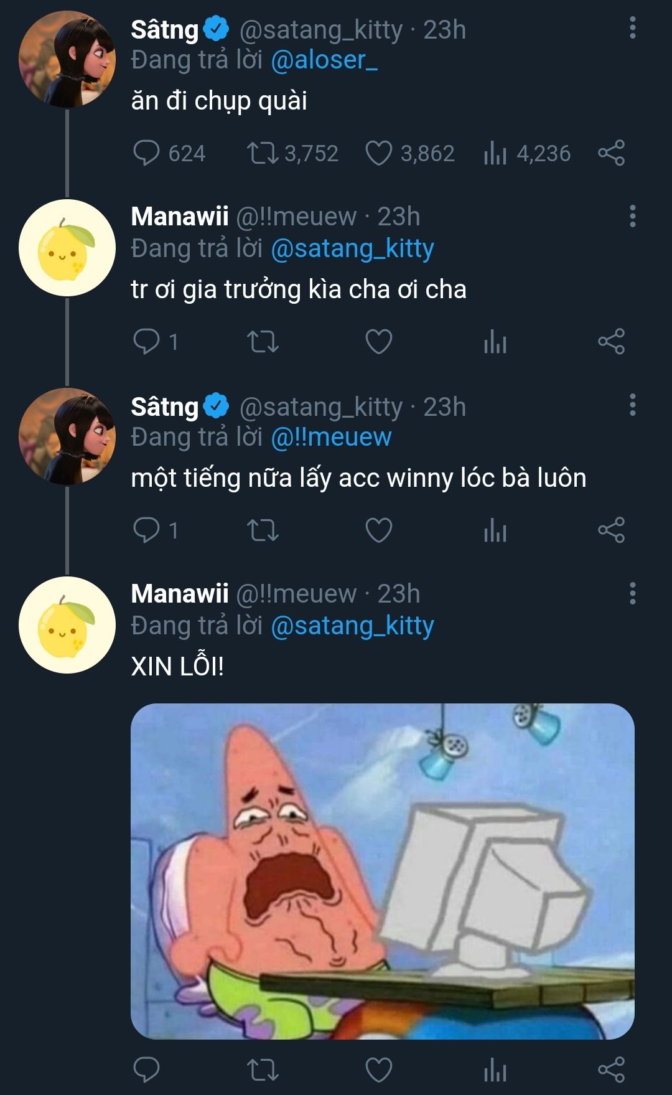This screenshot has width=672, height=1095.
Task: Like the "tr ơi gia trưởng" tweet
Action: tap(379, 342)
